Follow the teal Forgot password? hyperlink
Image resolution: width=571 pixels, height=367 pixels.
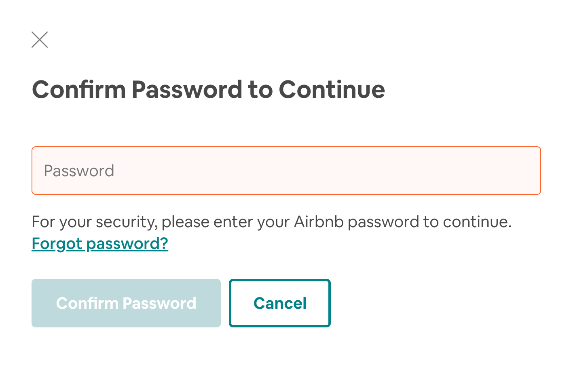[100, 243]
